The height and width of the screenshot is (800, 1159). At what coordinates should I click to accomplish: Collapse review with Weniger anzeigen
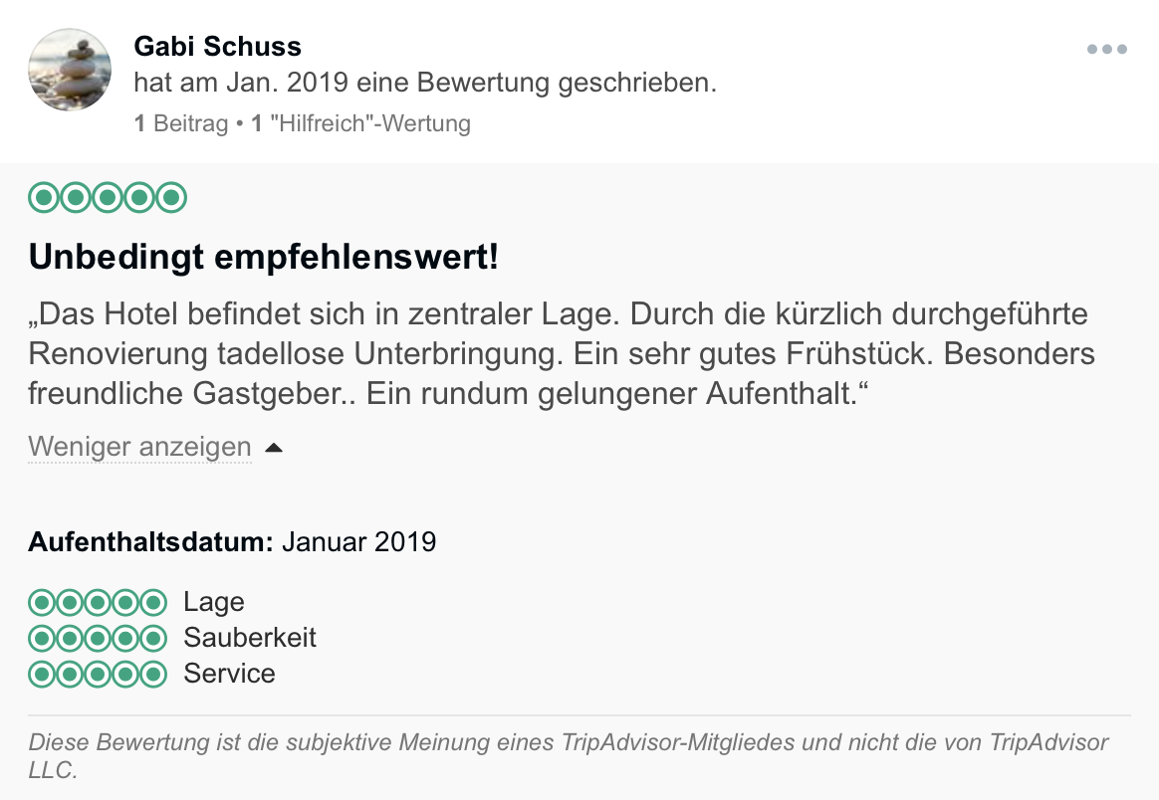(x=139, y=447)
